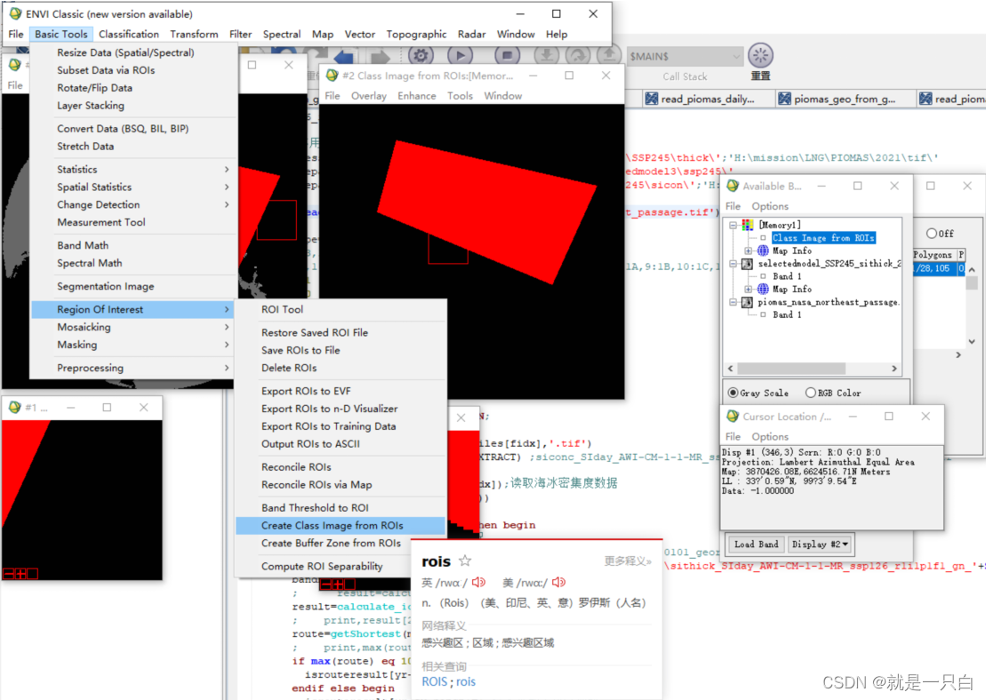Open Tools menu in #2 display window
986x700 pixels.
460,96
